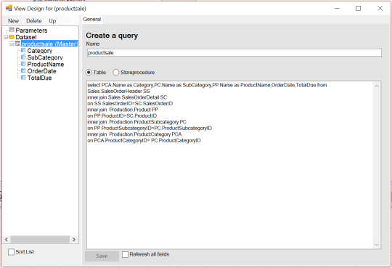
Task: Click Up in the toolbar
Action: tap(52, 21)
